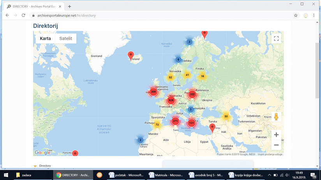The image size is (321, 180).
Task: Click the blue cluster marker labeled 6
Action: pos(178,59)
